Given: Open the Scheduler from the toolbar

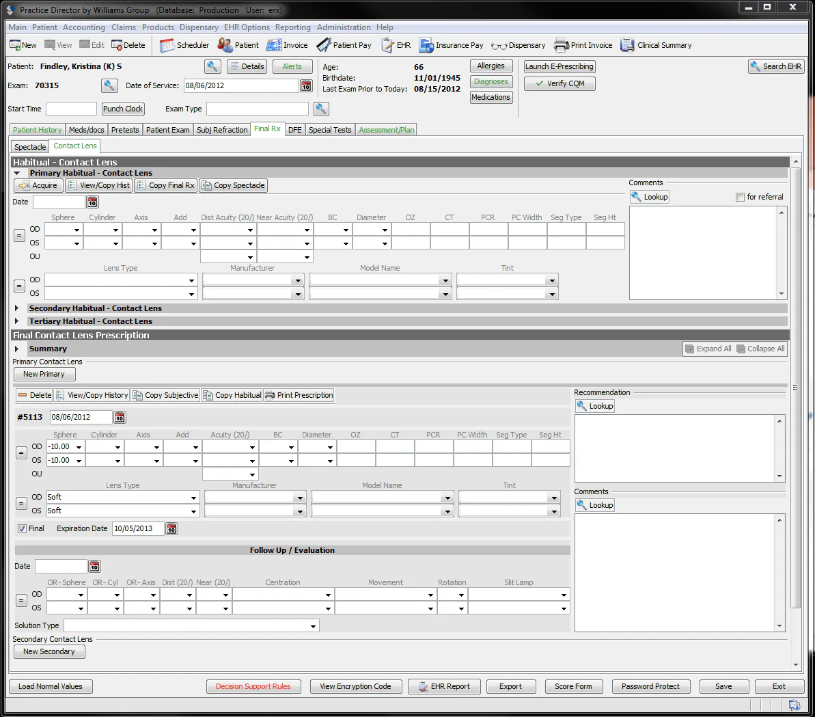Looking at the screenshot, I should pyautogui.click(x=184, y=45).
